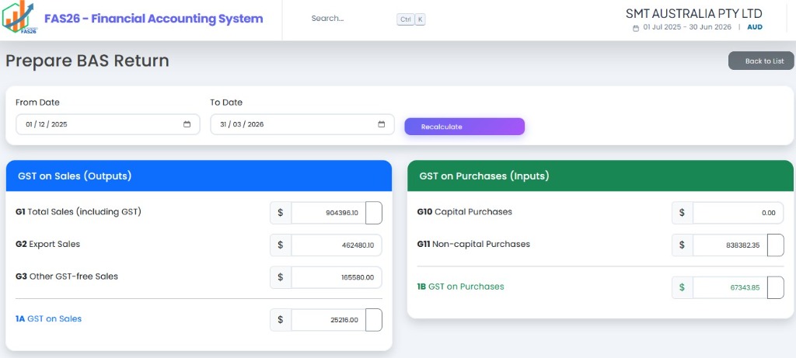Click the small button beside 1B amount

pos(775,287)
